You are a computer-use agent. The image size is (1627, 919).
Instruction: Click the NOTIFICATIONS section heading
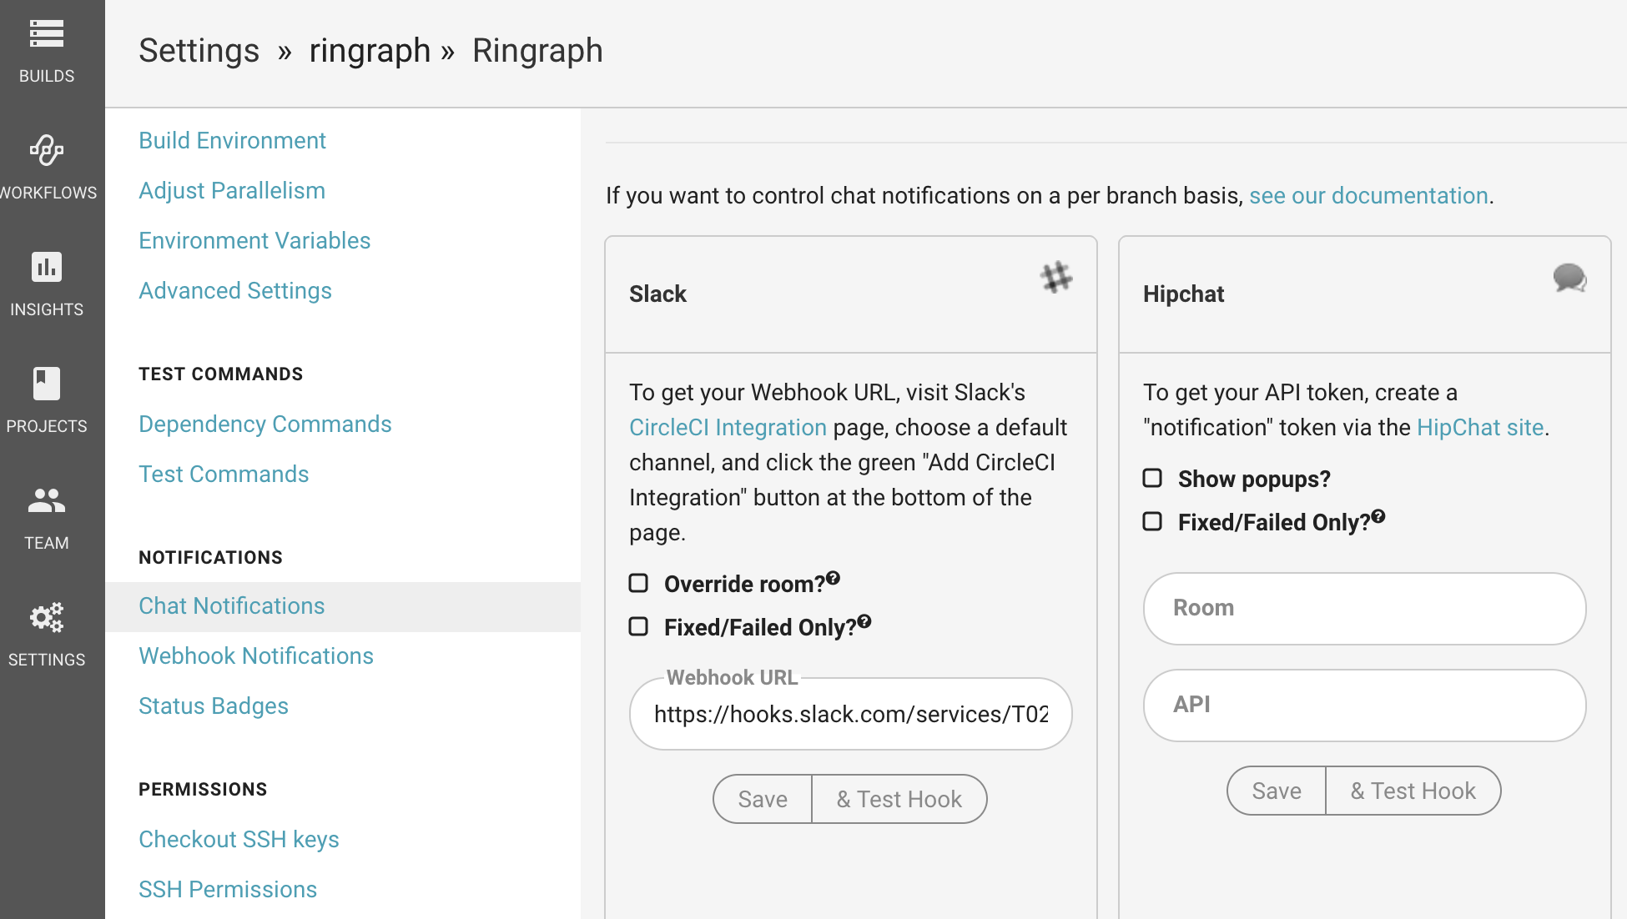pyautogui.click(x=210, y=557)
